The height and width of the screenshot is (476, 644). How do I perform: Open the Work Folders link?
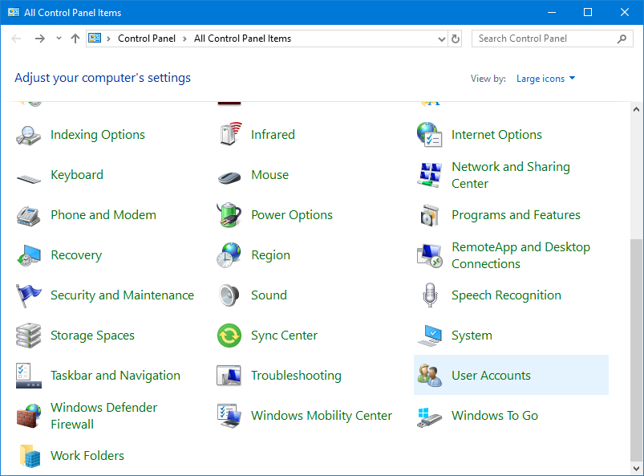tap(87, 455)
